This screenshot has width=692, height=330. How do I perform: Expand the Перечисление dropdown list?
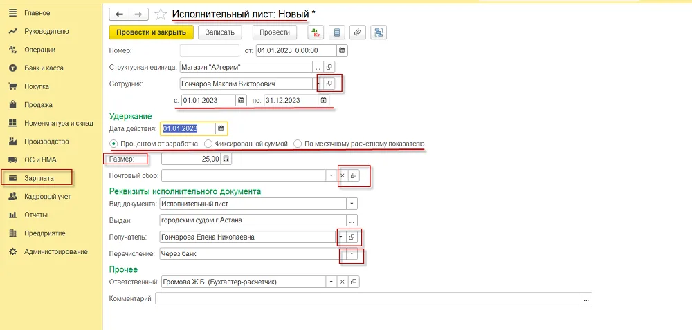[352, 254]
